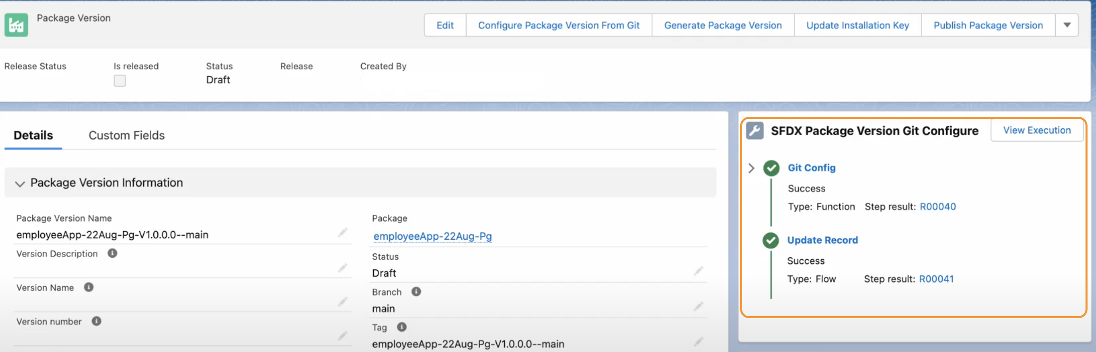Click the View Execution button
Image resolution: width=1096 pixels, height=352 pixels.
click(x=1036, y=130)
